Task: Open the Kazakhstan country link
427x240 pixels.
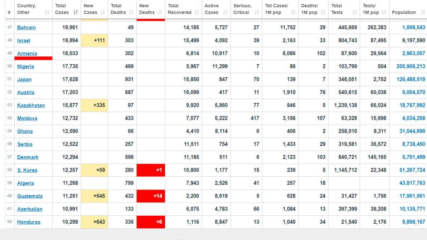Action: tap(31, 105)
